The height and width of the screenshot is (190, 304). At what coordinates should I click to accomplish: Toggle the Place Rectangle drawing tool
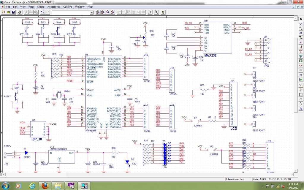[301, 94]
